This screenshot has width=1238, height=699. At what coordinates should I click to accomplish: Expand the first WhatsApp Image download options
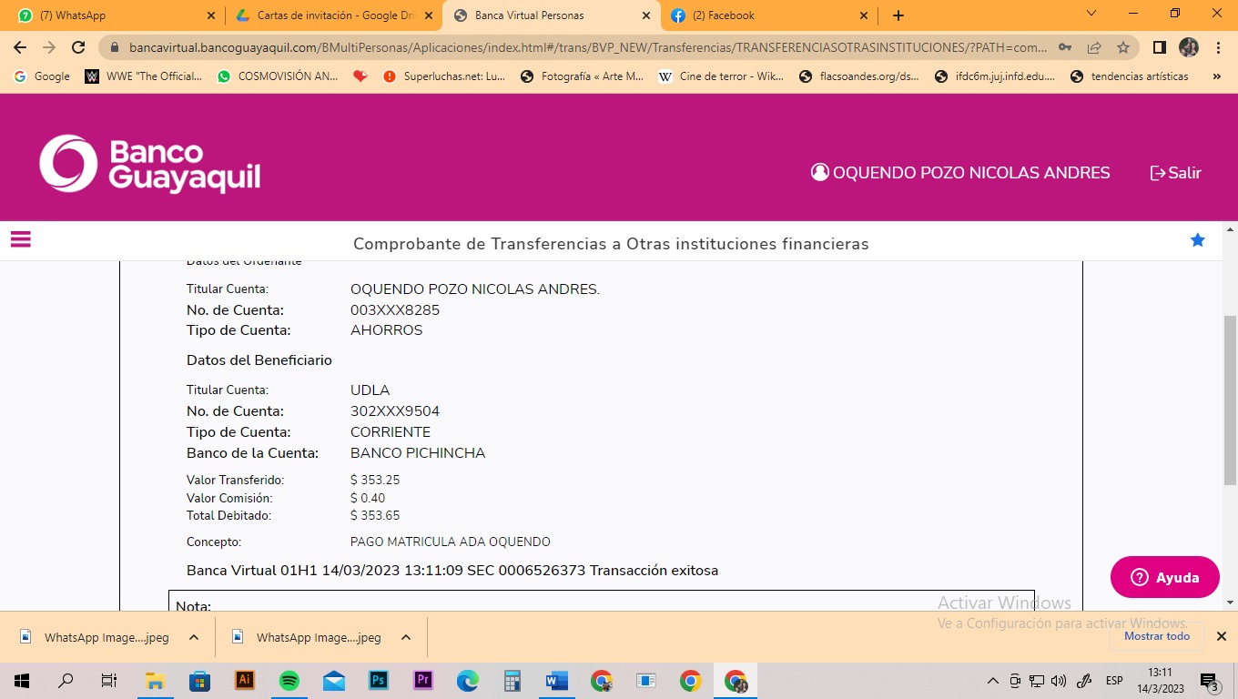click(194, 637)
